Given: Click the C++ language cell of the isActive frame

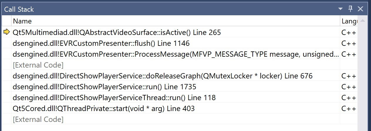Looking at the screenshot, I should (x=349, y=32).
